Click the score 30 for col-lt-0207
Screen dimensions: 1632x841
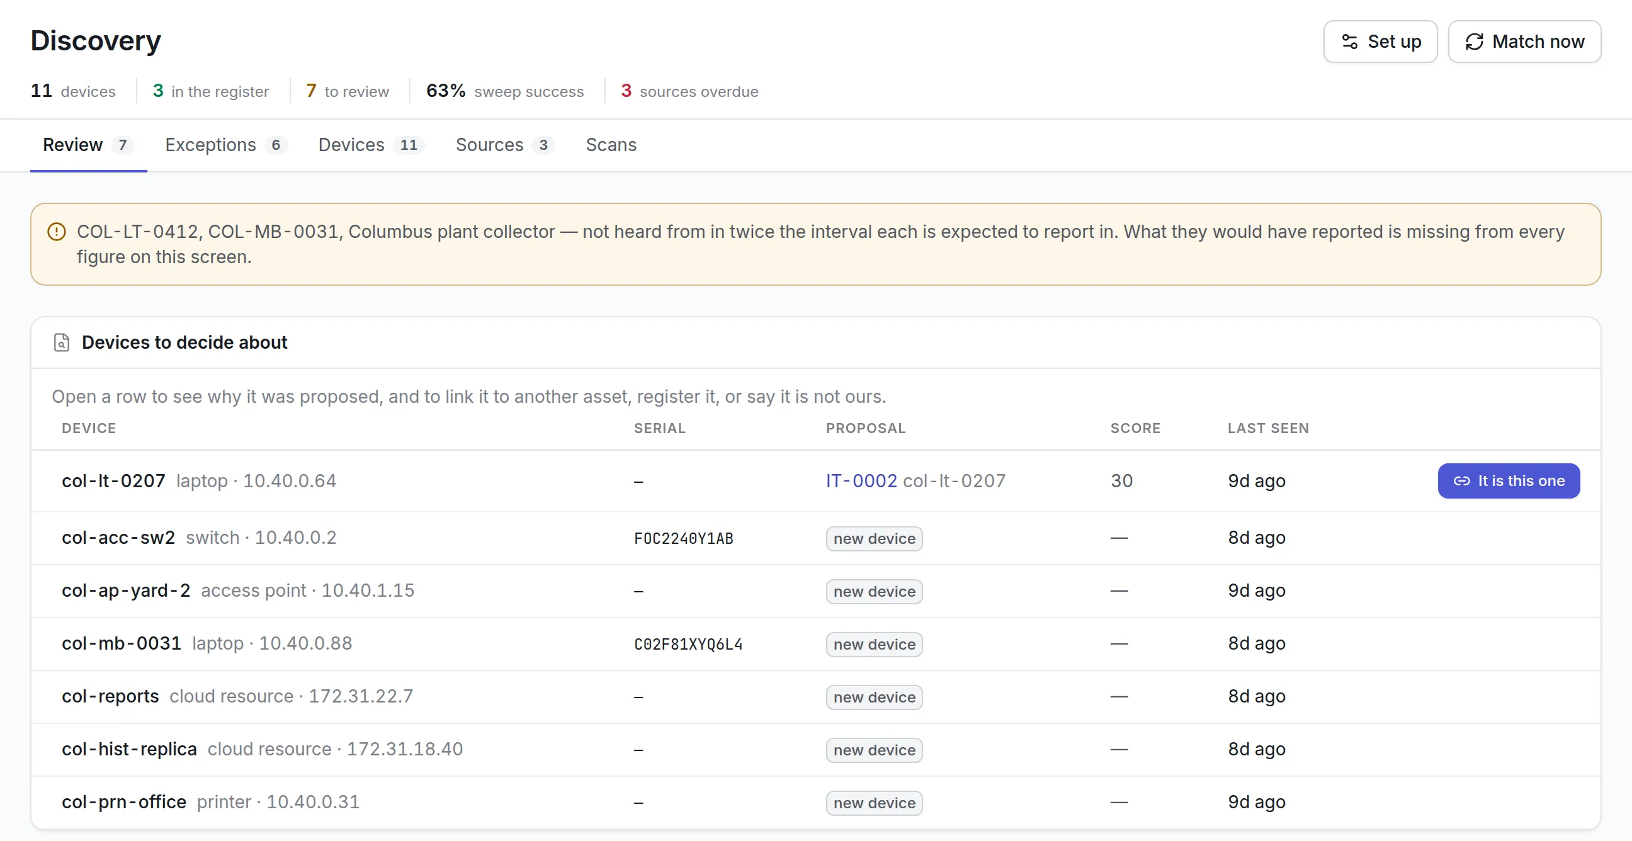1121,482
